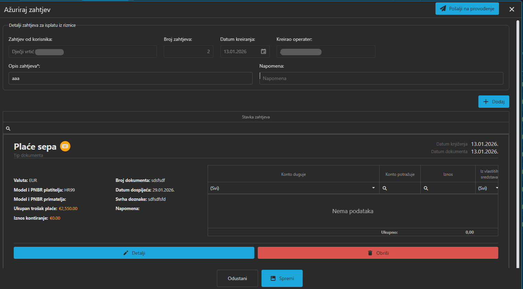Focus the Napomena input field
Image resolution: width=523 pixels, height=289 pixels.
(381, 78)
